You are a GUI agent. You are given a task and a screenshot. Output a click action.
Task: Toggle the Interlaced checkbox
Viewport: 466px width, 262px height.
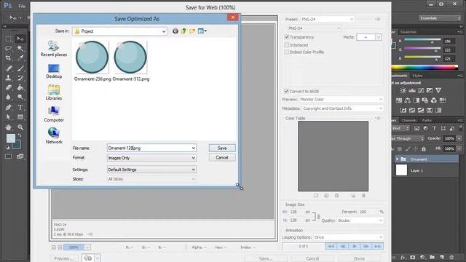(x=287, y=45)
